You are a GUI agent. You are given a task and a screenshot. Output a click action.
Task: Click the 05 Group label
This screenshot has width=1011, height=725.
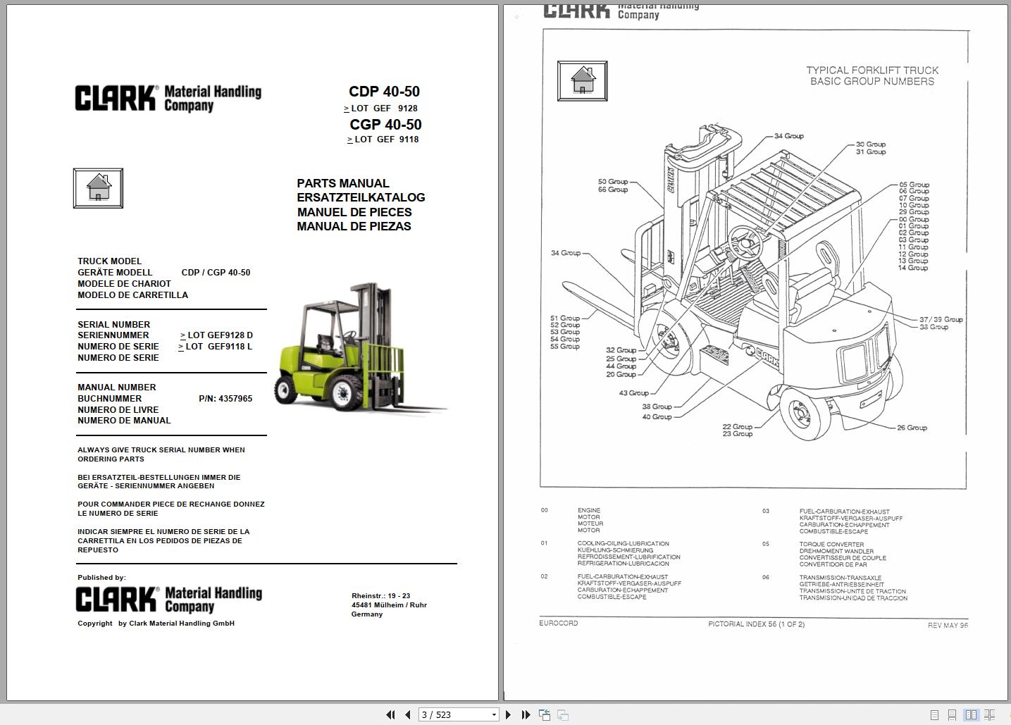914,185
